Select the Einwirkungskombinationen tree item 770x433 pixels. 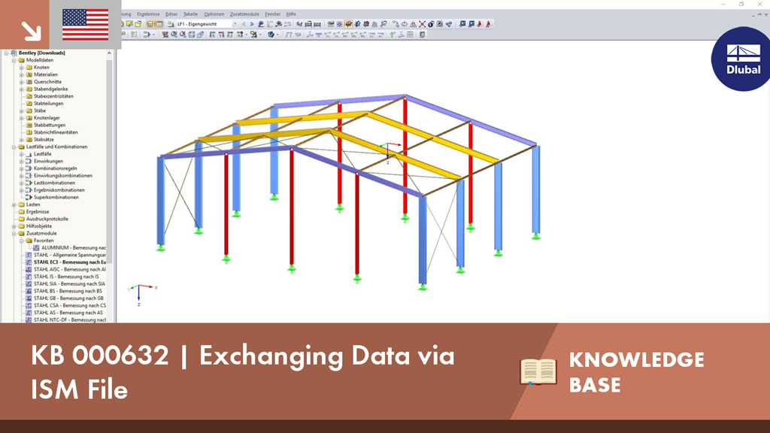pos(63,176)
